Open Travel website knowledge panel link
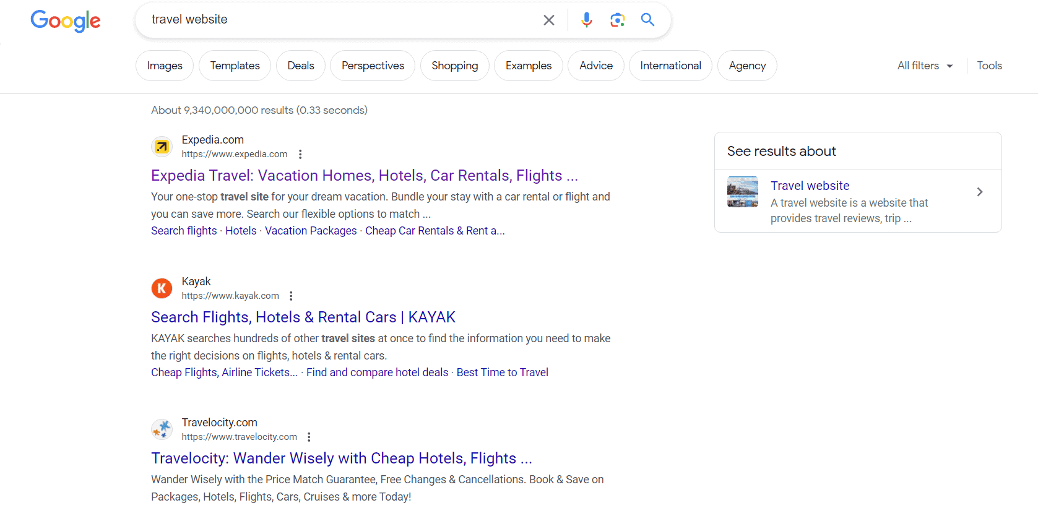The image size is (1038, 508). pyautogui.click(x=810, y=186)
